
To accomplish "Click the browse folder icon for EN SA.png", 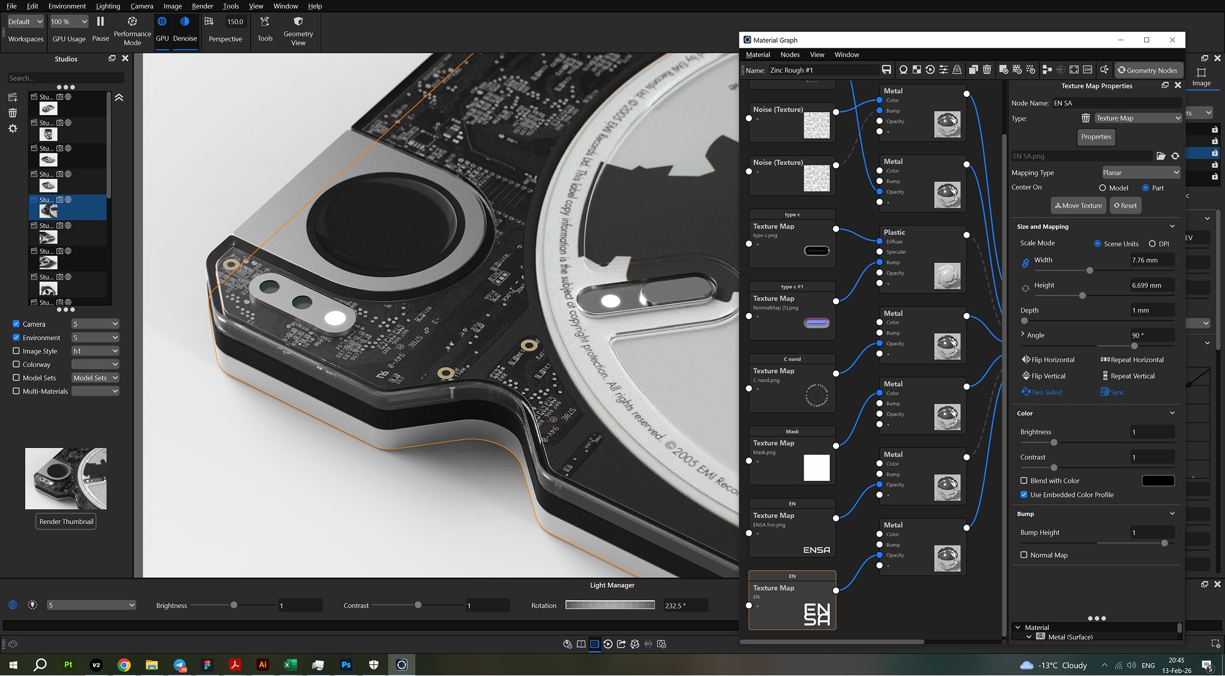I will tap(1161, 156).
